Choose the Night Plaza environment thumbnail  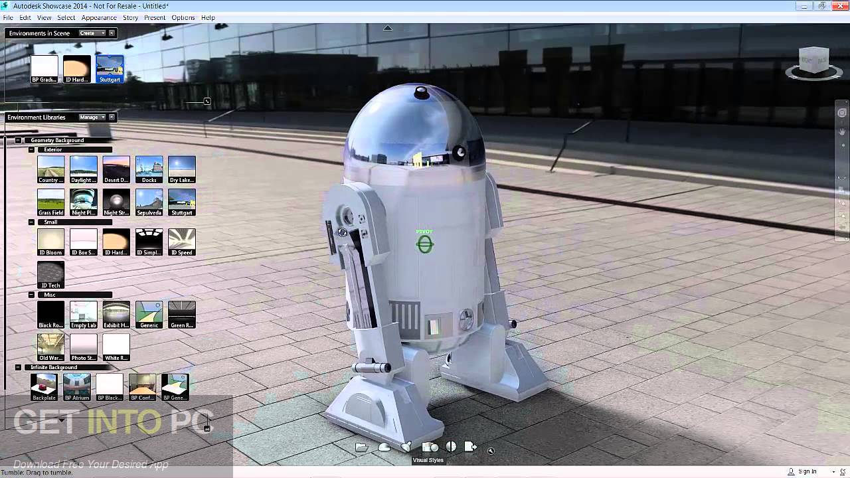84,202
